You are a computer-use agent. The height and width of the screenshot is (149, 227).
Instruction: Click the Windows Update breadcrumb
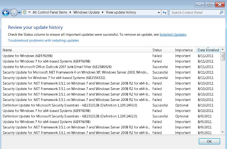87,12
